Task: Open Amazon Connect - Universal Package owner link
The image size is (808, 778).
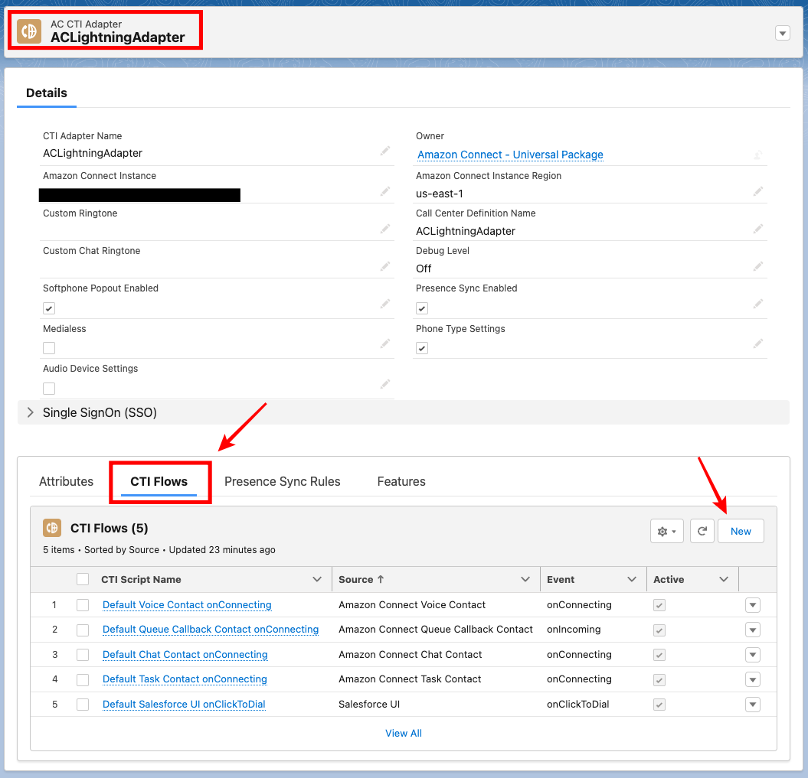Action: coord(510,155)
